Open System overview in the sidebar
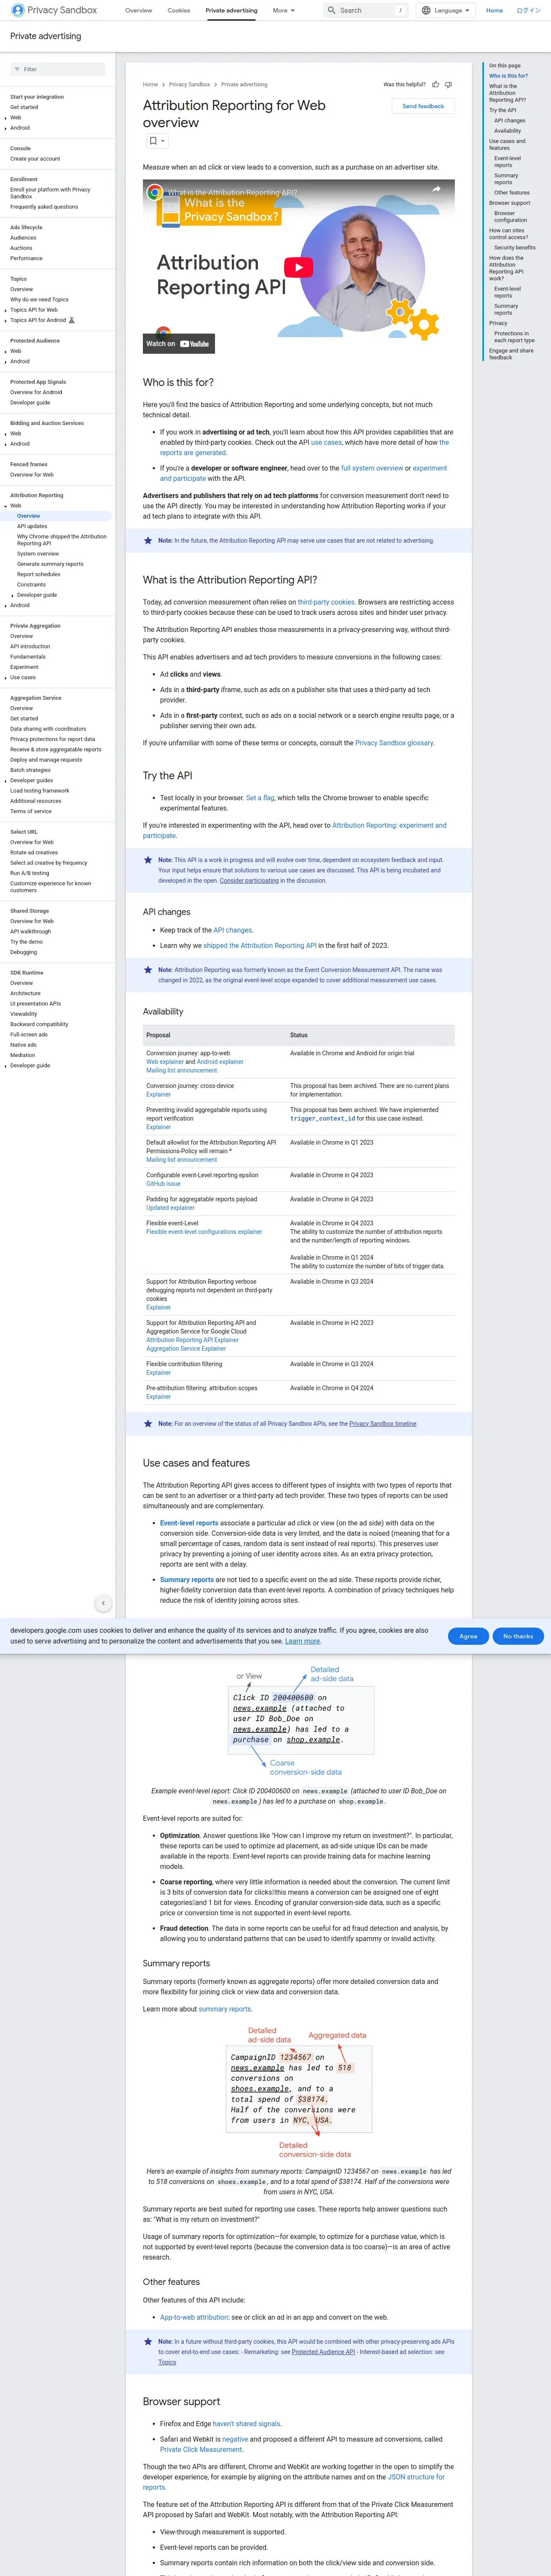This screenshot has height=2576, width=551. click(x=38, y=554)
